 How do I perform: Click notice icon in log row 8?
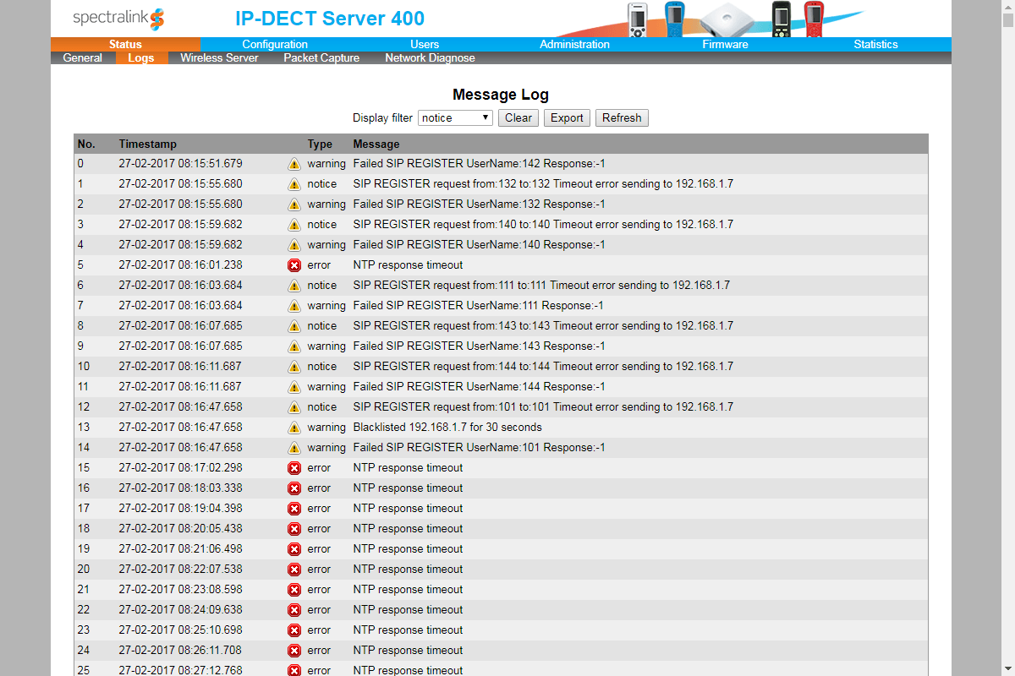294,326
